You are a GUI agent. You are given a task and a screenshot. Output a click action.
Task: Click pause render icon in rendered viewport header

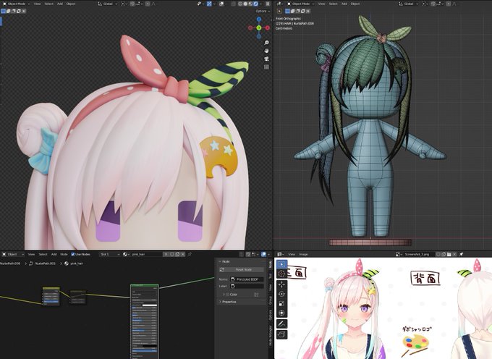point(268,4)
